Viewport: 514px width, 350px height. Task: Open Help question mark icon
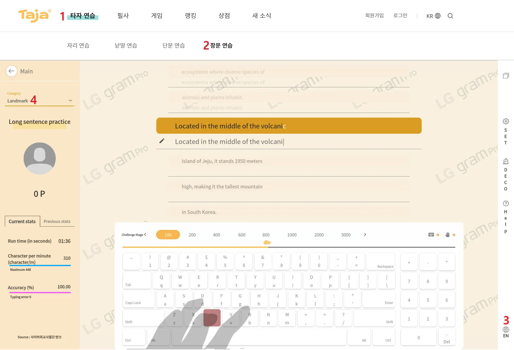coord(506,203)
